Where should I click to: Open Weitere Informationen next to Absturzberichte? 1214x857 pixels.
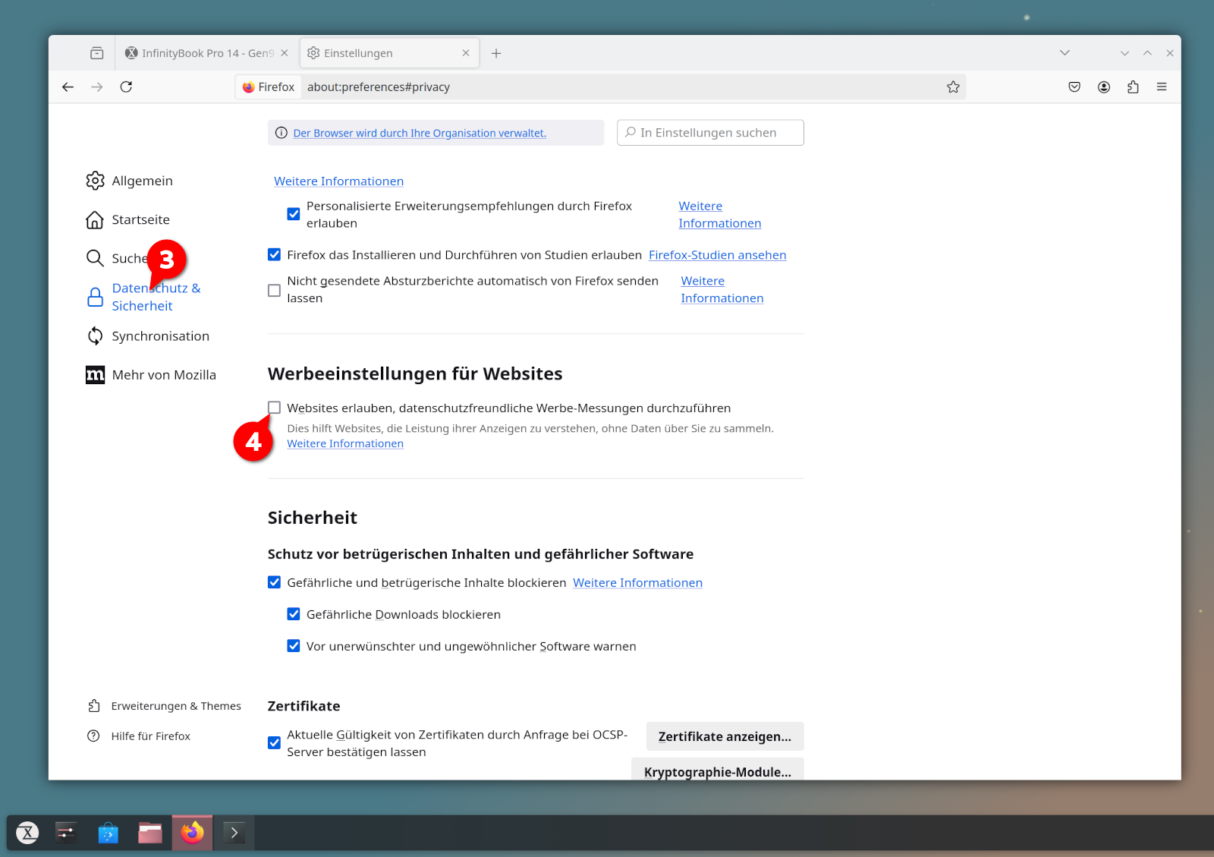(x=722, y=289)
